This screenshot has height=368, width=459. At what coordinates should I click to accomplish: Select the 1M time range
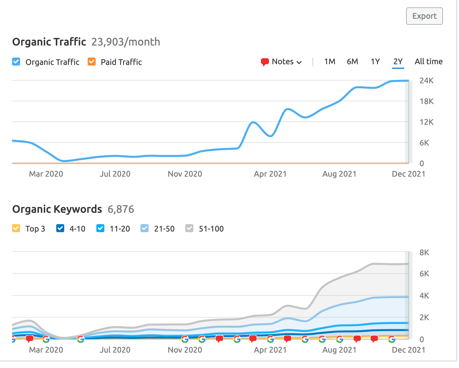pos(330,62)
